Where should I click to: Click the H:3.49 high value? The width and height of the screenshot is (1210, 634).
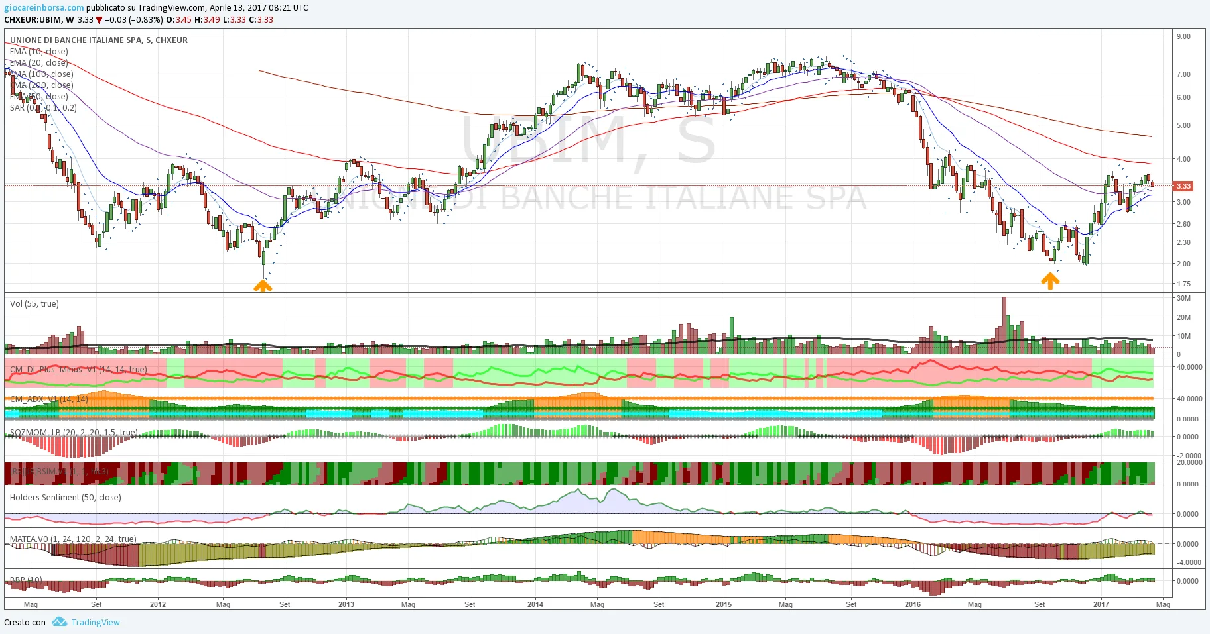[x=207, y=19]
